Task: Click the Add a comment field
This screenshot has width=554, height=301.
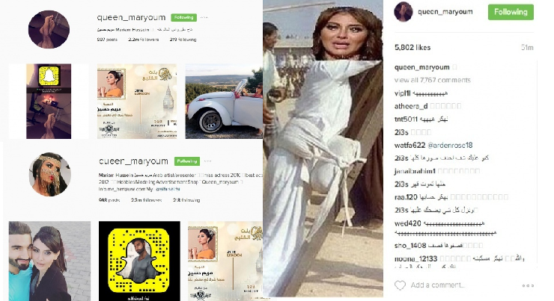Action: click(x=437, y=285)
